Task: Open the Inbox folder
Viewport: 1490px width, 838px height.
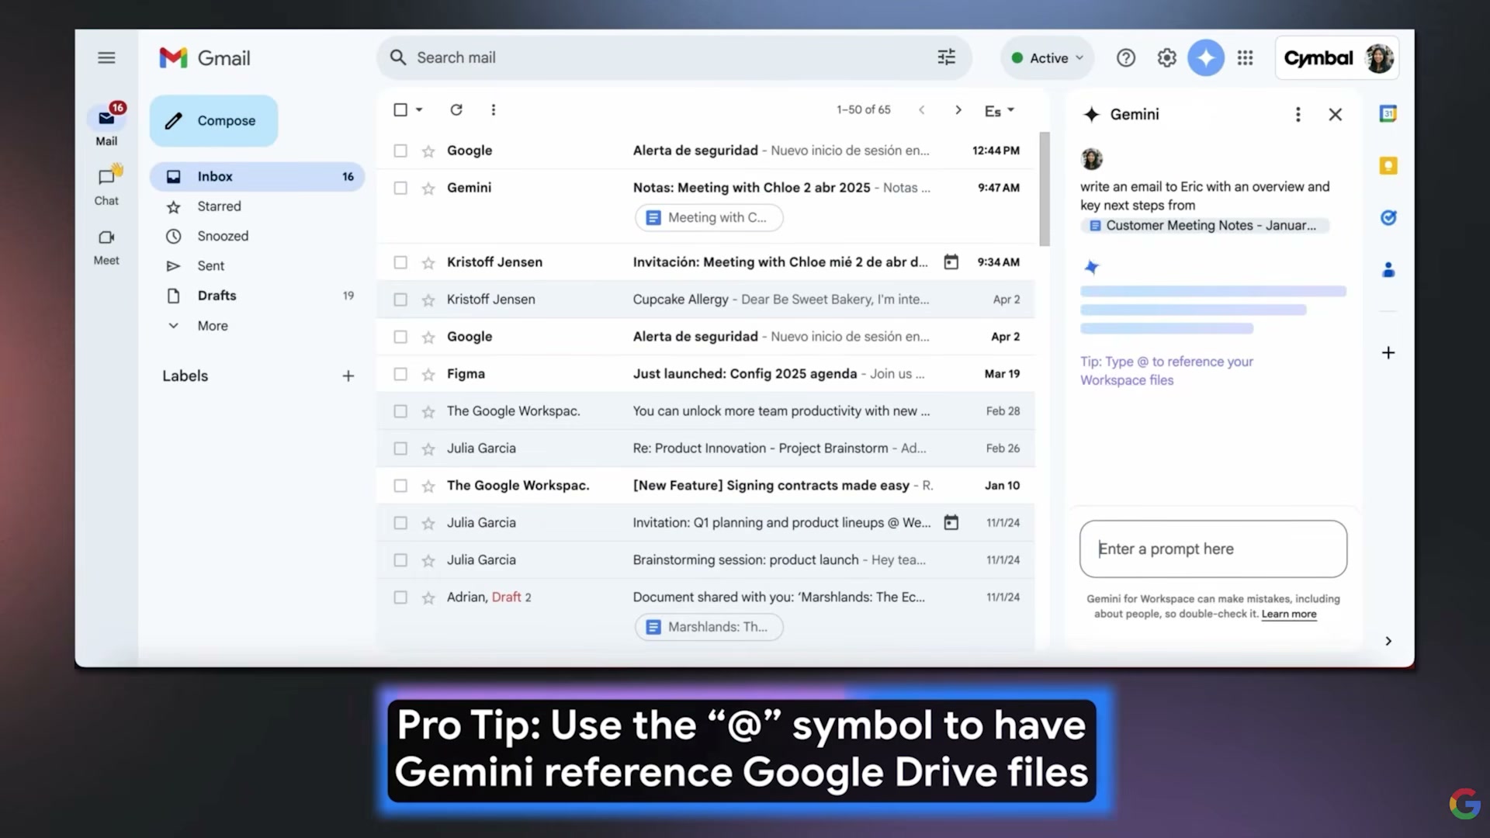Action: click(257, 177)
